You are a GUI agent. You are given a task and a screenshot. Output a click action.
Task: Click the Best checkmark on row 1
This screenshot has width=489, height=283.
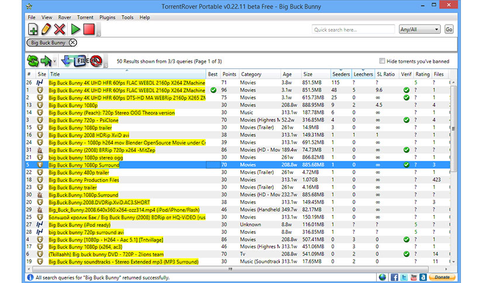point(213,90)
